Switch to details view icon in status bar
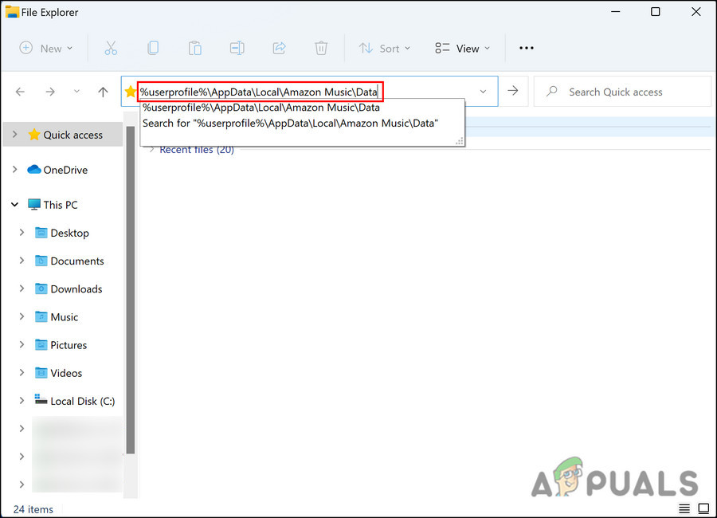Screen dimensions: 717x518 tap(684, 508)
